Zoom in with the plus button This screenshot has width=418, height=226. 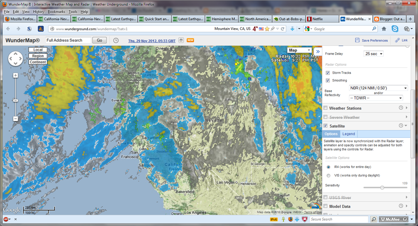[16, 75]
